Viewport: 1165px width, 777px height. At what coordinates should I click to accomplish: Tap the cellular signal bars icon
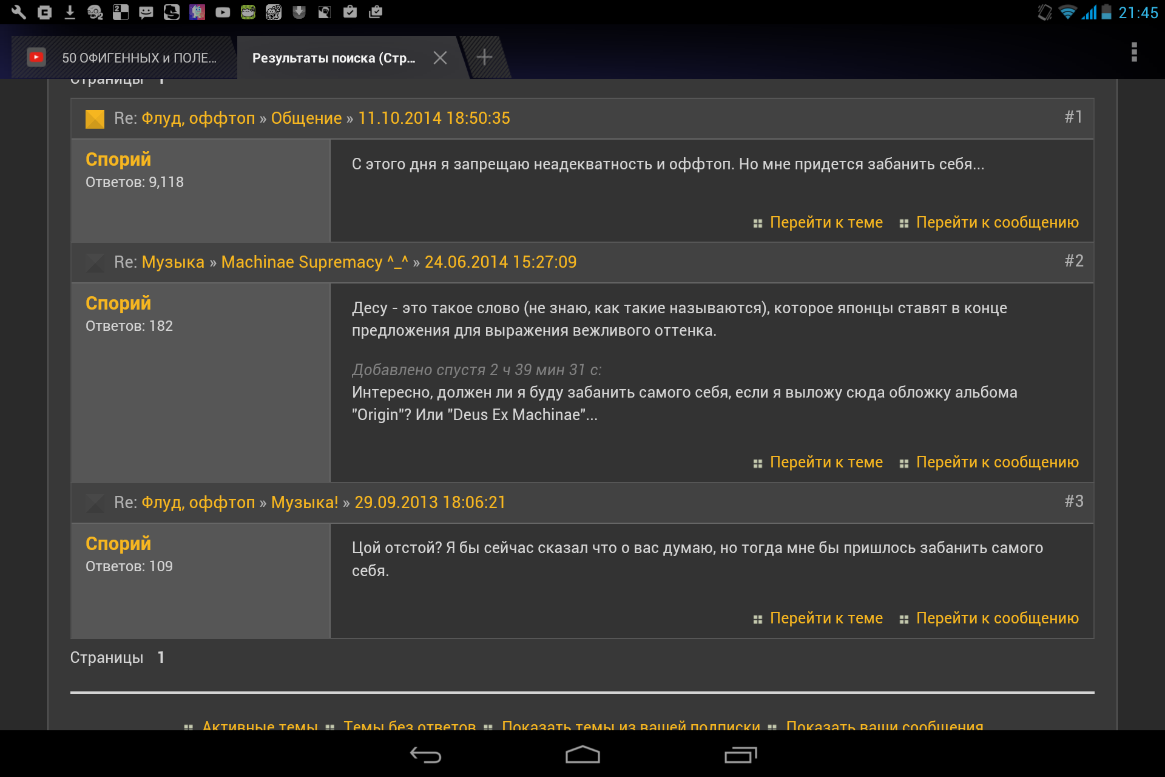(x=1089, y=12)
